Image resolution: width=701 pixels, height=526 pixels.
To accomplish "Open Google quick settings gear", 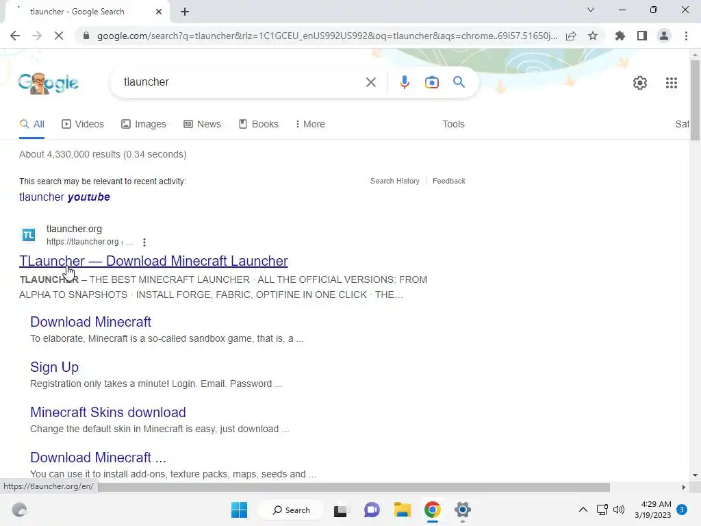I will 640,83.
